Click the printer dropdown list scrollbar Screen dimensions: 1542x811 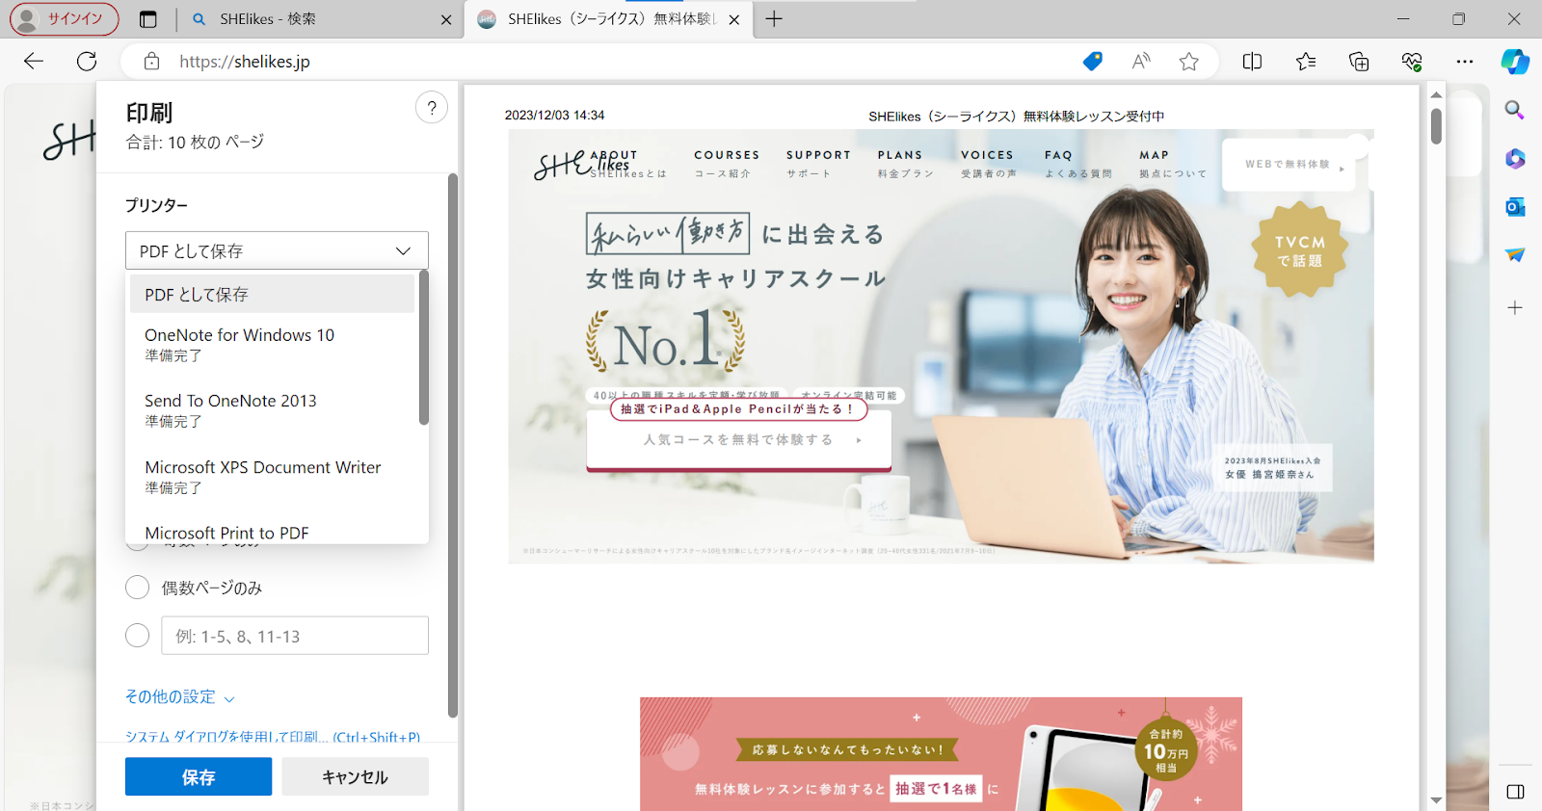424,349
